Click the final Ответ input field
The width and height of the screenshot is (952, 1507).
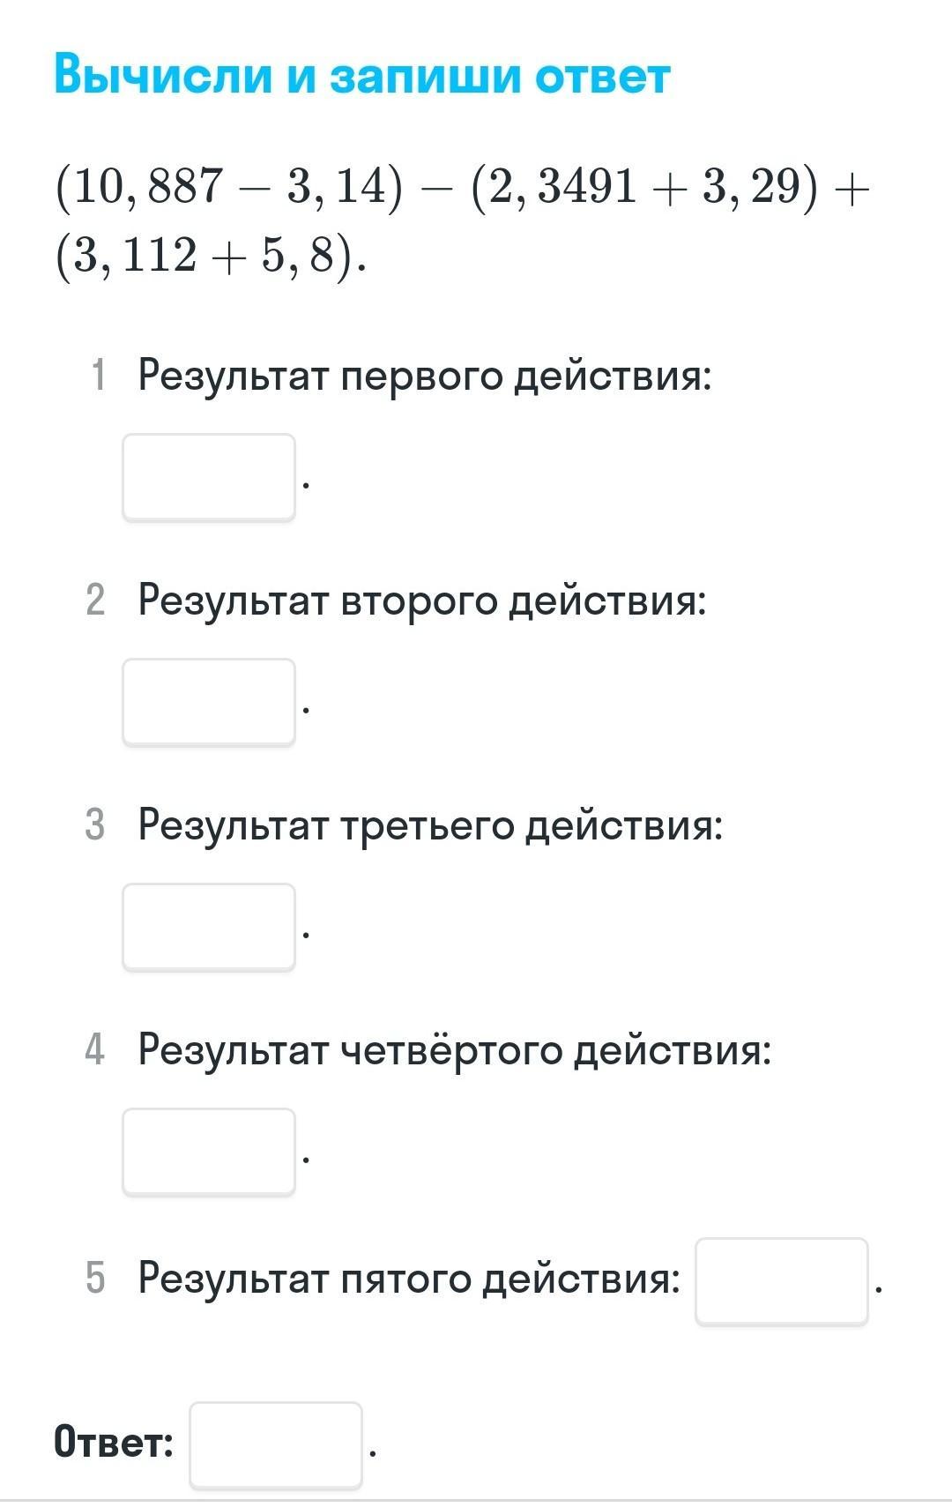tap(276, 1444)
